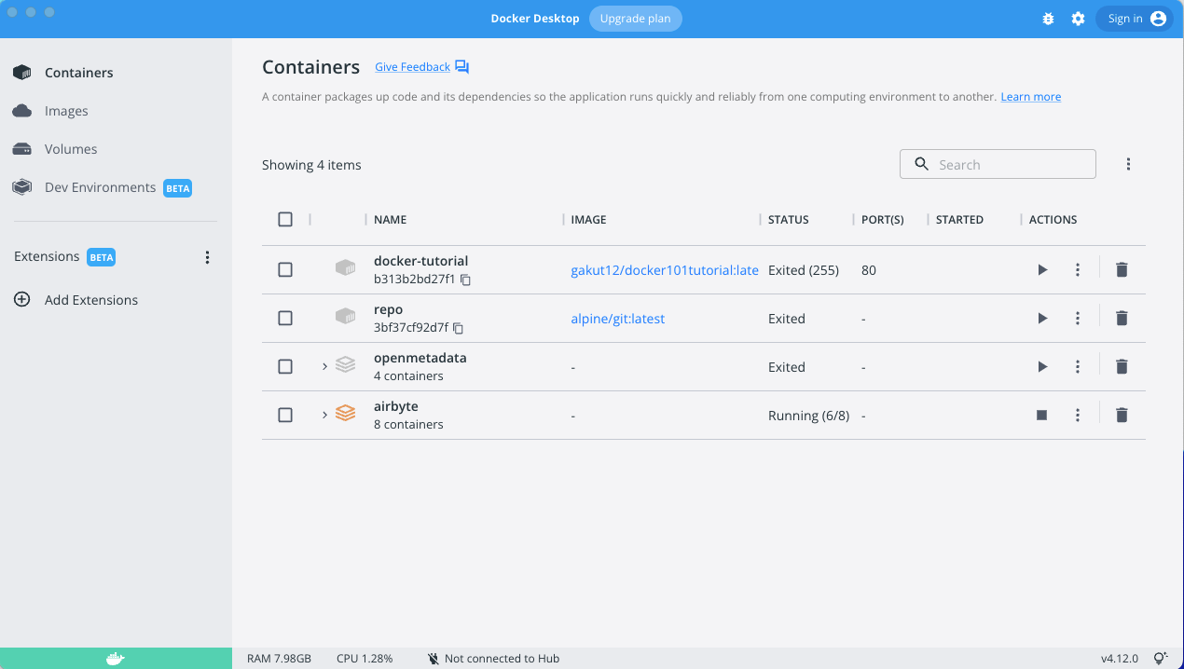This screenshot has height=669, width=1184.
Task: Click the repo container cube icon
Action: click(346, 317)
